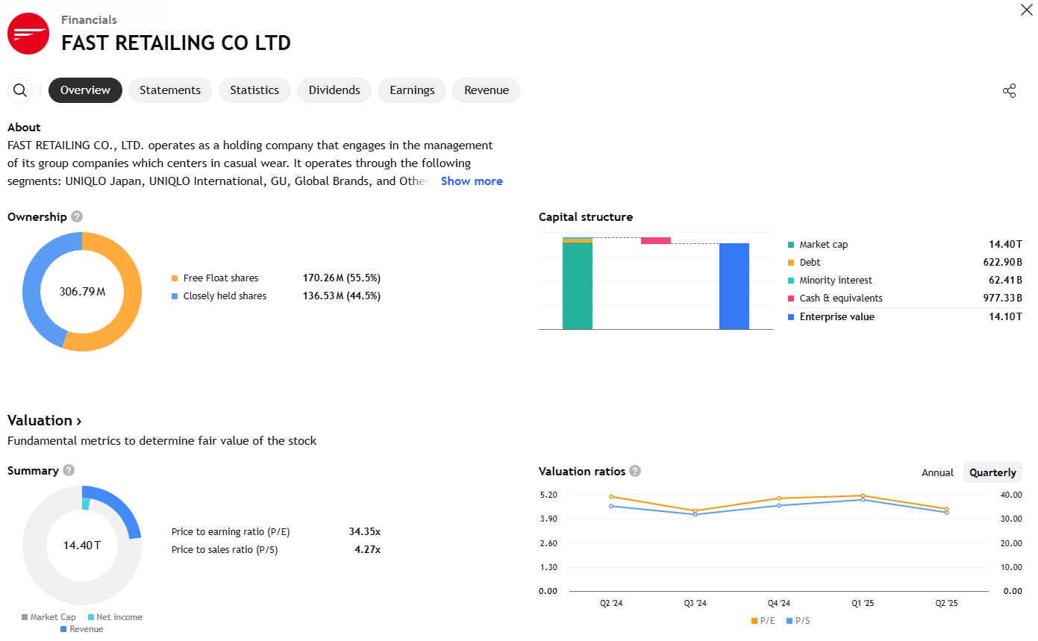
Task: Click the 4.27x P/S value
Action: click(367, 550)
